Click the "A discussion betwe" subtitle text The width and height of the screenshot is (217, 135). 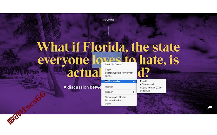point(82,87)
